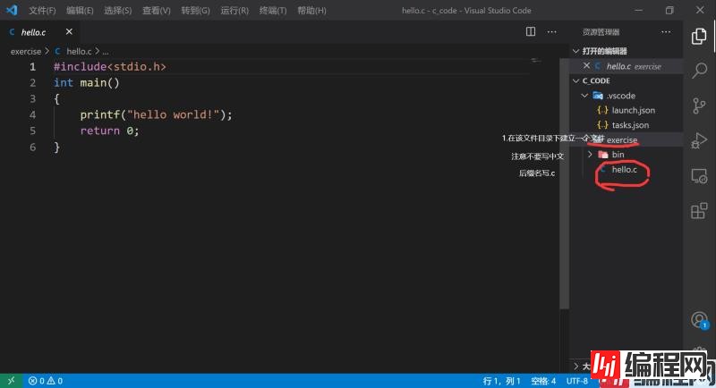The width and height of the screenshot is (716, 388).
Task: Open the Run and Debug view
Action: pyautogui.click(x=700, y=140)
